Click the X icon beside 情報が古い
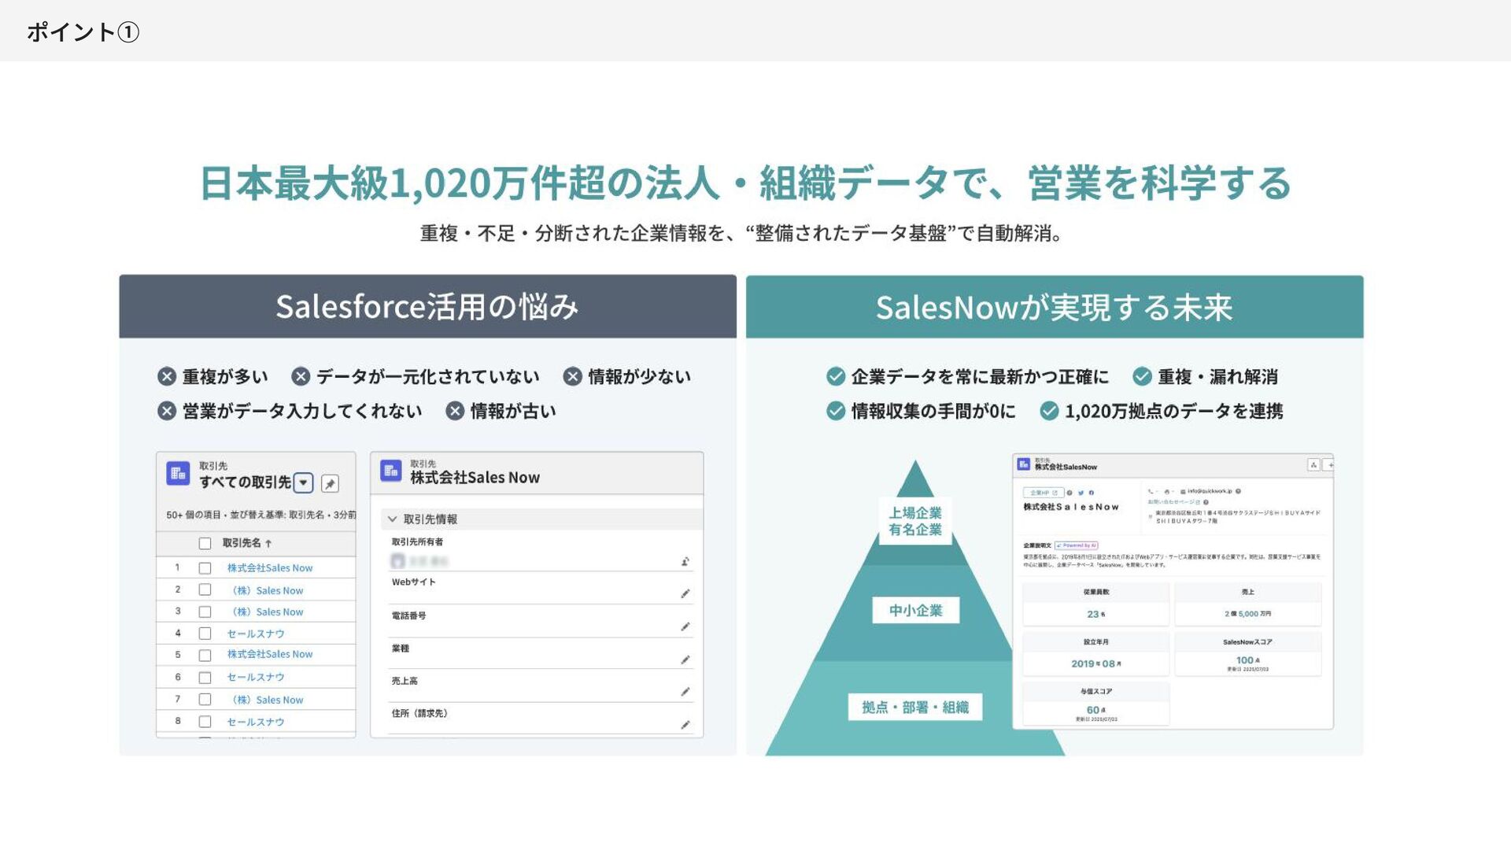 [x=455, y=411]
